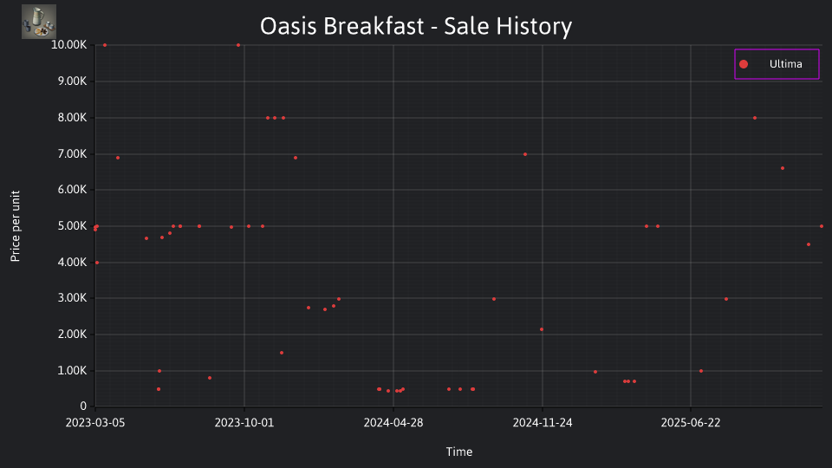Click the 10.00K data point near 2023-10-01

click(x=238, y=45)
